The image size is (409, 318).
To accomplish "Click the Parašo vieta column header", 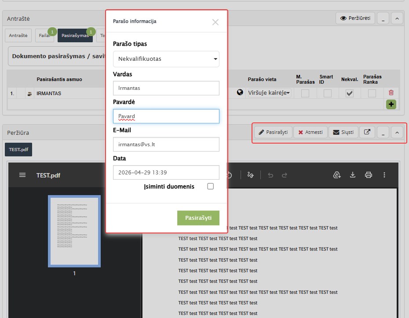I will point(262,79).
